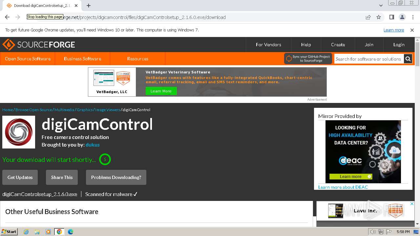Click the search magnifier icon
Viewport: 420px width, 236px height.
[408, 59]
